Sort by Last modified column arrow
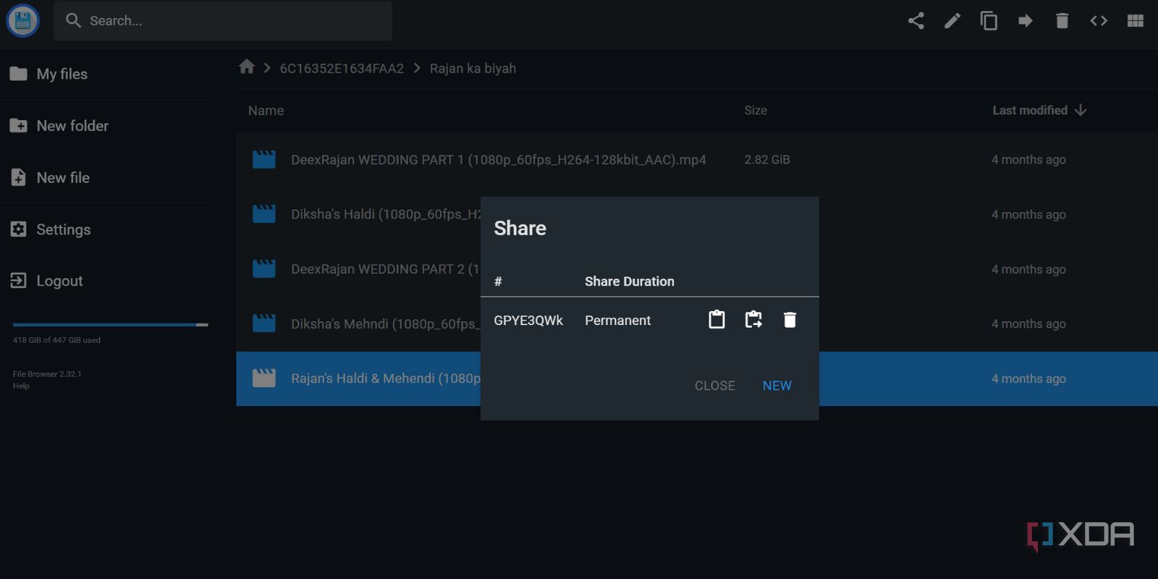The height and width of the screenshot is (579, 1158). 1081,110
